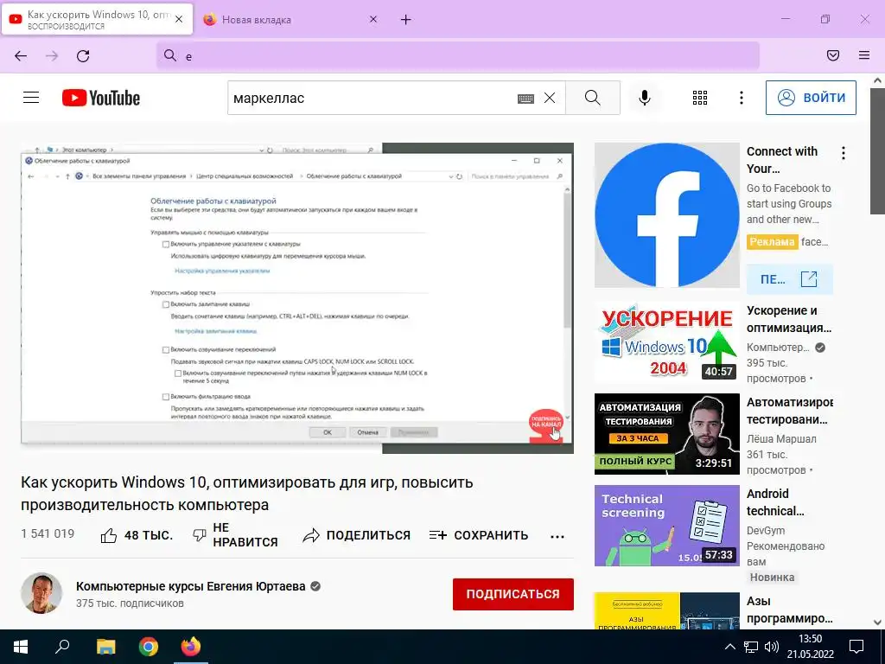Click the Лёша Маршал channel name

point(781,438)
